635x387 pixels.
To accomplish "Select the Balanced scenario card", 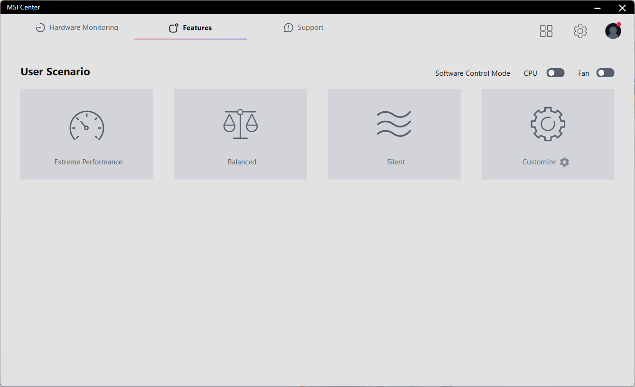I will pos(241,134).
